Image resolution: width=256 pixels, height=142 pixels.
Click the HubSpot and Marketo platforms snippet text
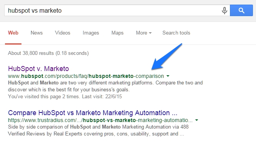(x=105, y=86)
